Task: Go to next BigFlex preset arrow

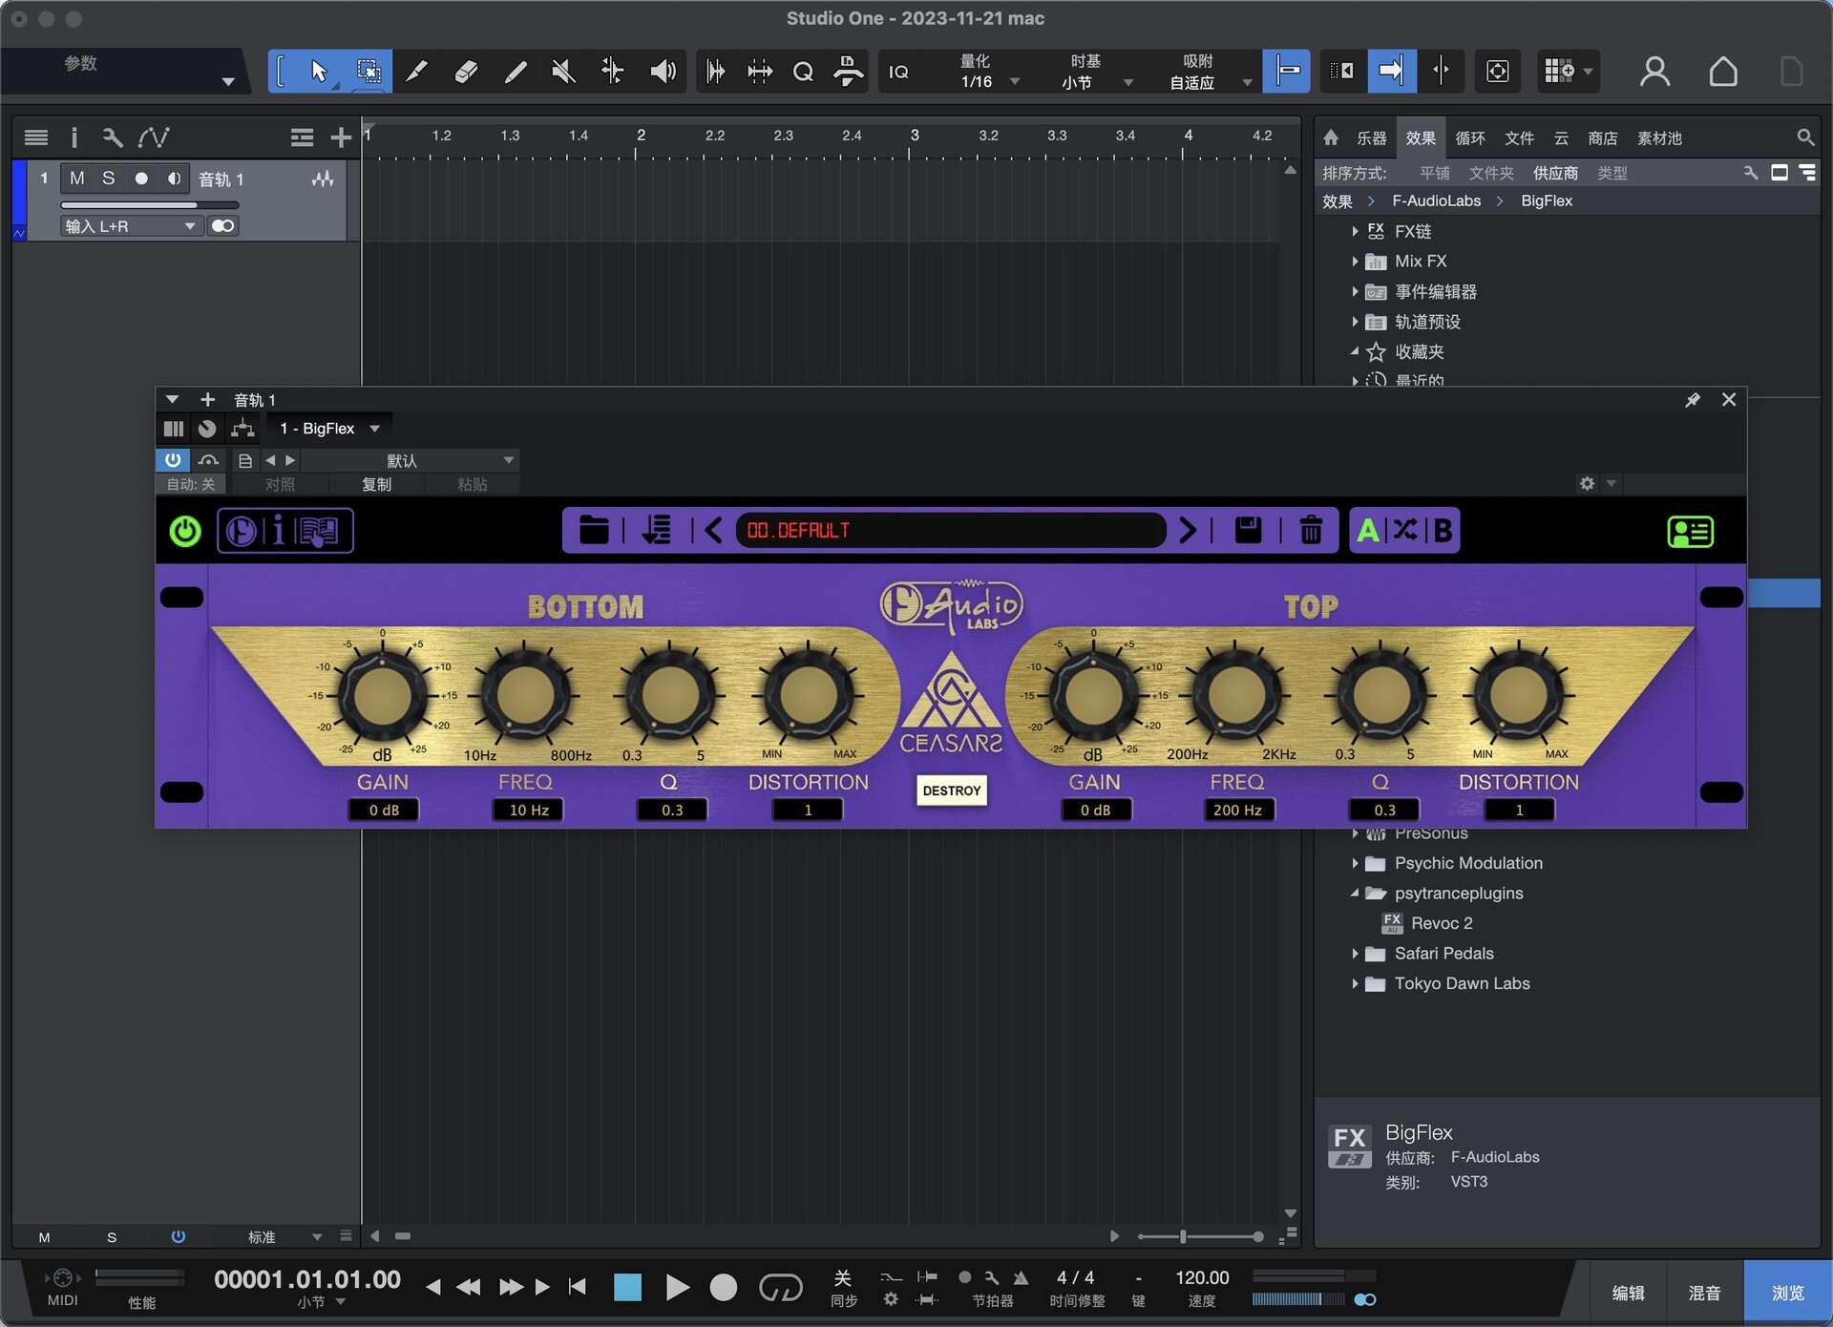Action: pos(1187,530)
